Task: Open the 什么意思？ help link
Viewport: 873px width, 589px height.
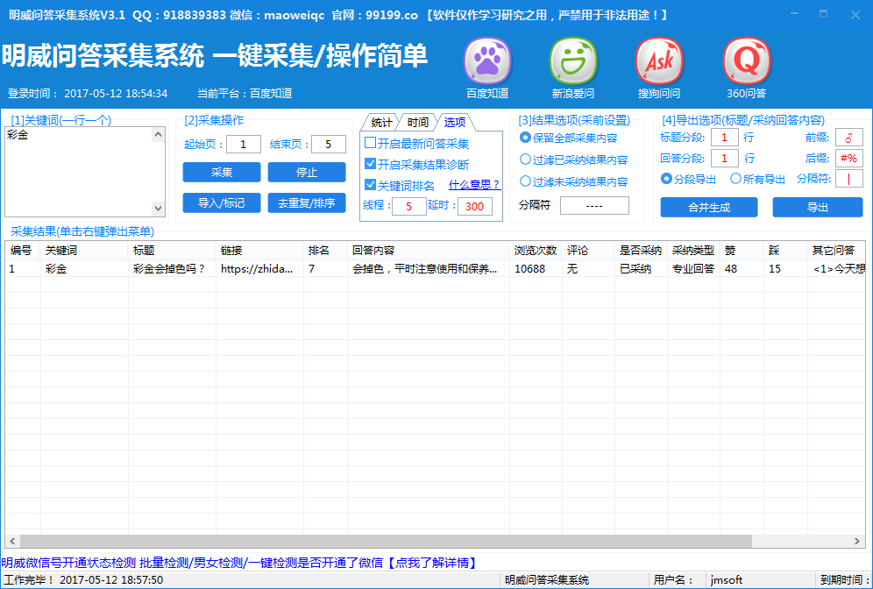Action: 474,185
